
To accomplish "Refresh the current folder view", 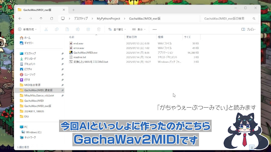I will (52, 19).
